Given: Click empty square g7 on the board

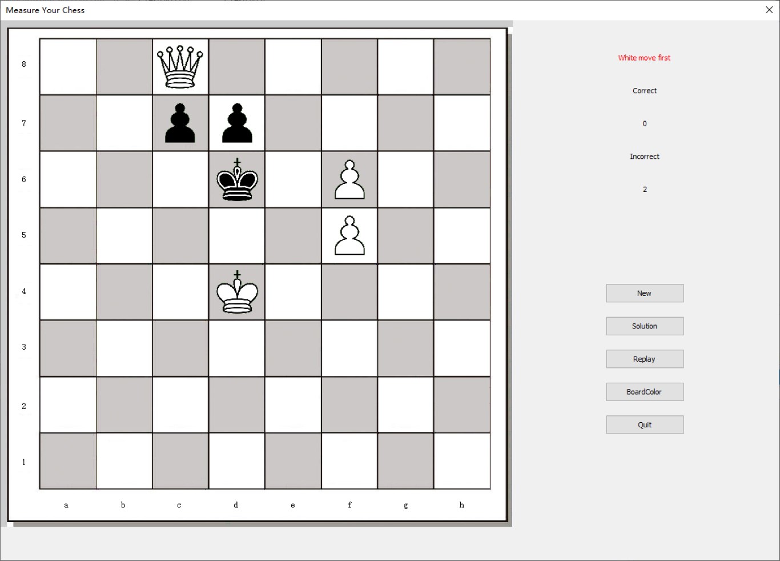Looking at the screenshot, I should [x=406, y=123].
